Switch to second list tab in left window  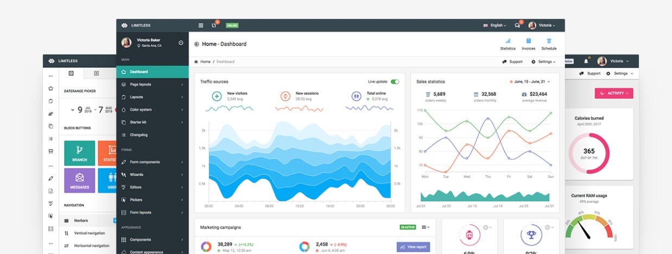[96, 73]
